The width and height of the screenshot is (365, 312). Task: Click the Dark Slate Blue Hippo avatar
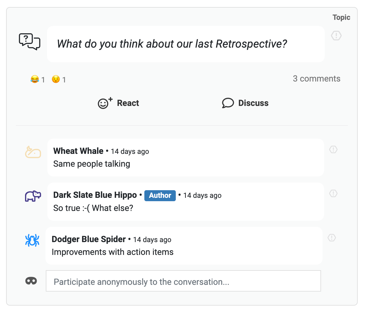coord(33,196)
